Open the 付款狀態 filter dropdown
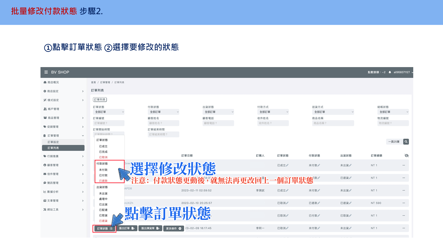The image size is (443, 249). (163, 112)
